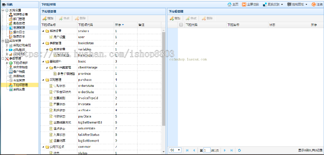Screen dimensions: 324x155
Task: Click the highlighted 下拉项管理 navigation item
Action: 20,85
